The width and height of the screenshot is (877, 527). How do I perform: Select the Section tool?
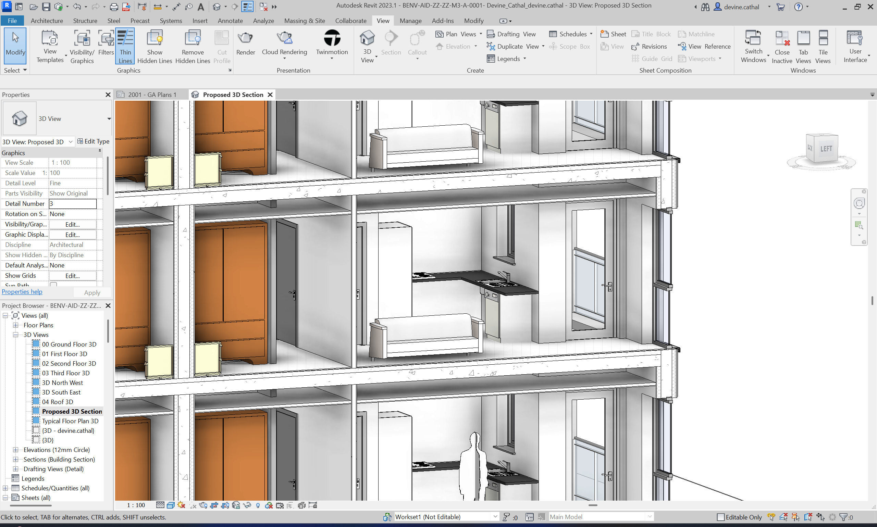[x=391, y=45]
